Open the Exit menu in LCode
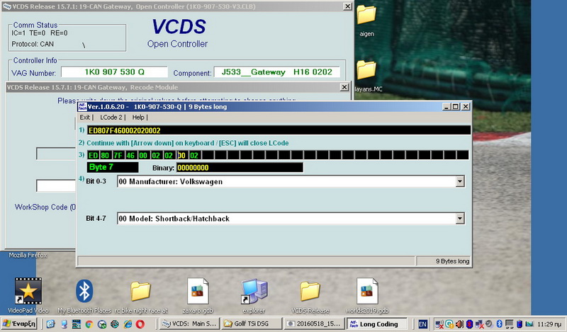Viewport: 567px width, 332px height. [x=85, y=117]
